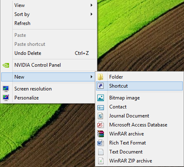Click the yellow Folder icon
The width and height of the screenshot is (184, 167).
101,77
